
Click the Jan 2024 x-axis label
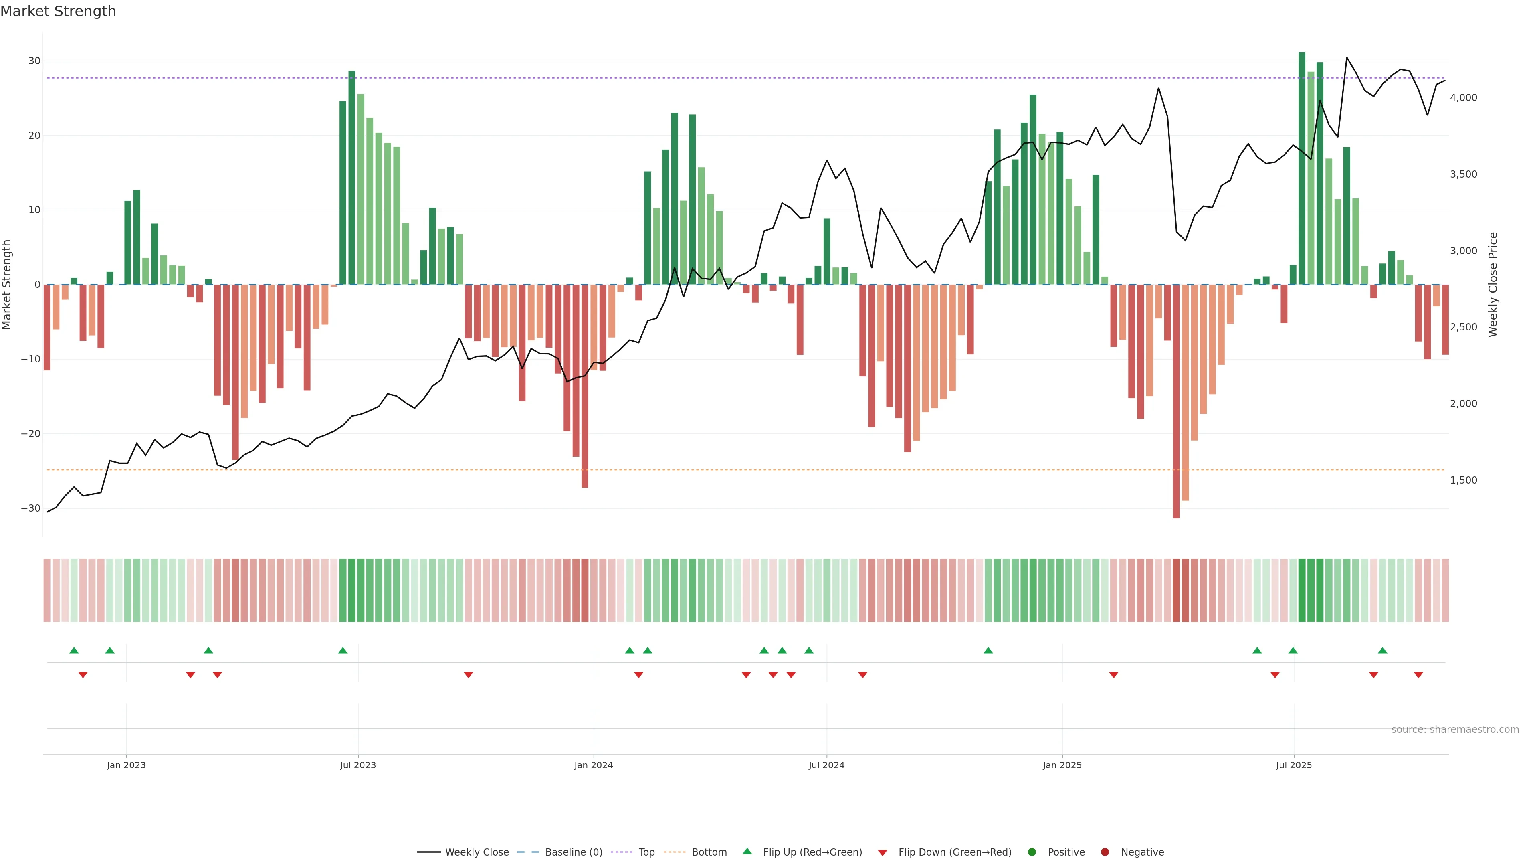tap(593, 765)
